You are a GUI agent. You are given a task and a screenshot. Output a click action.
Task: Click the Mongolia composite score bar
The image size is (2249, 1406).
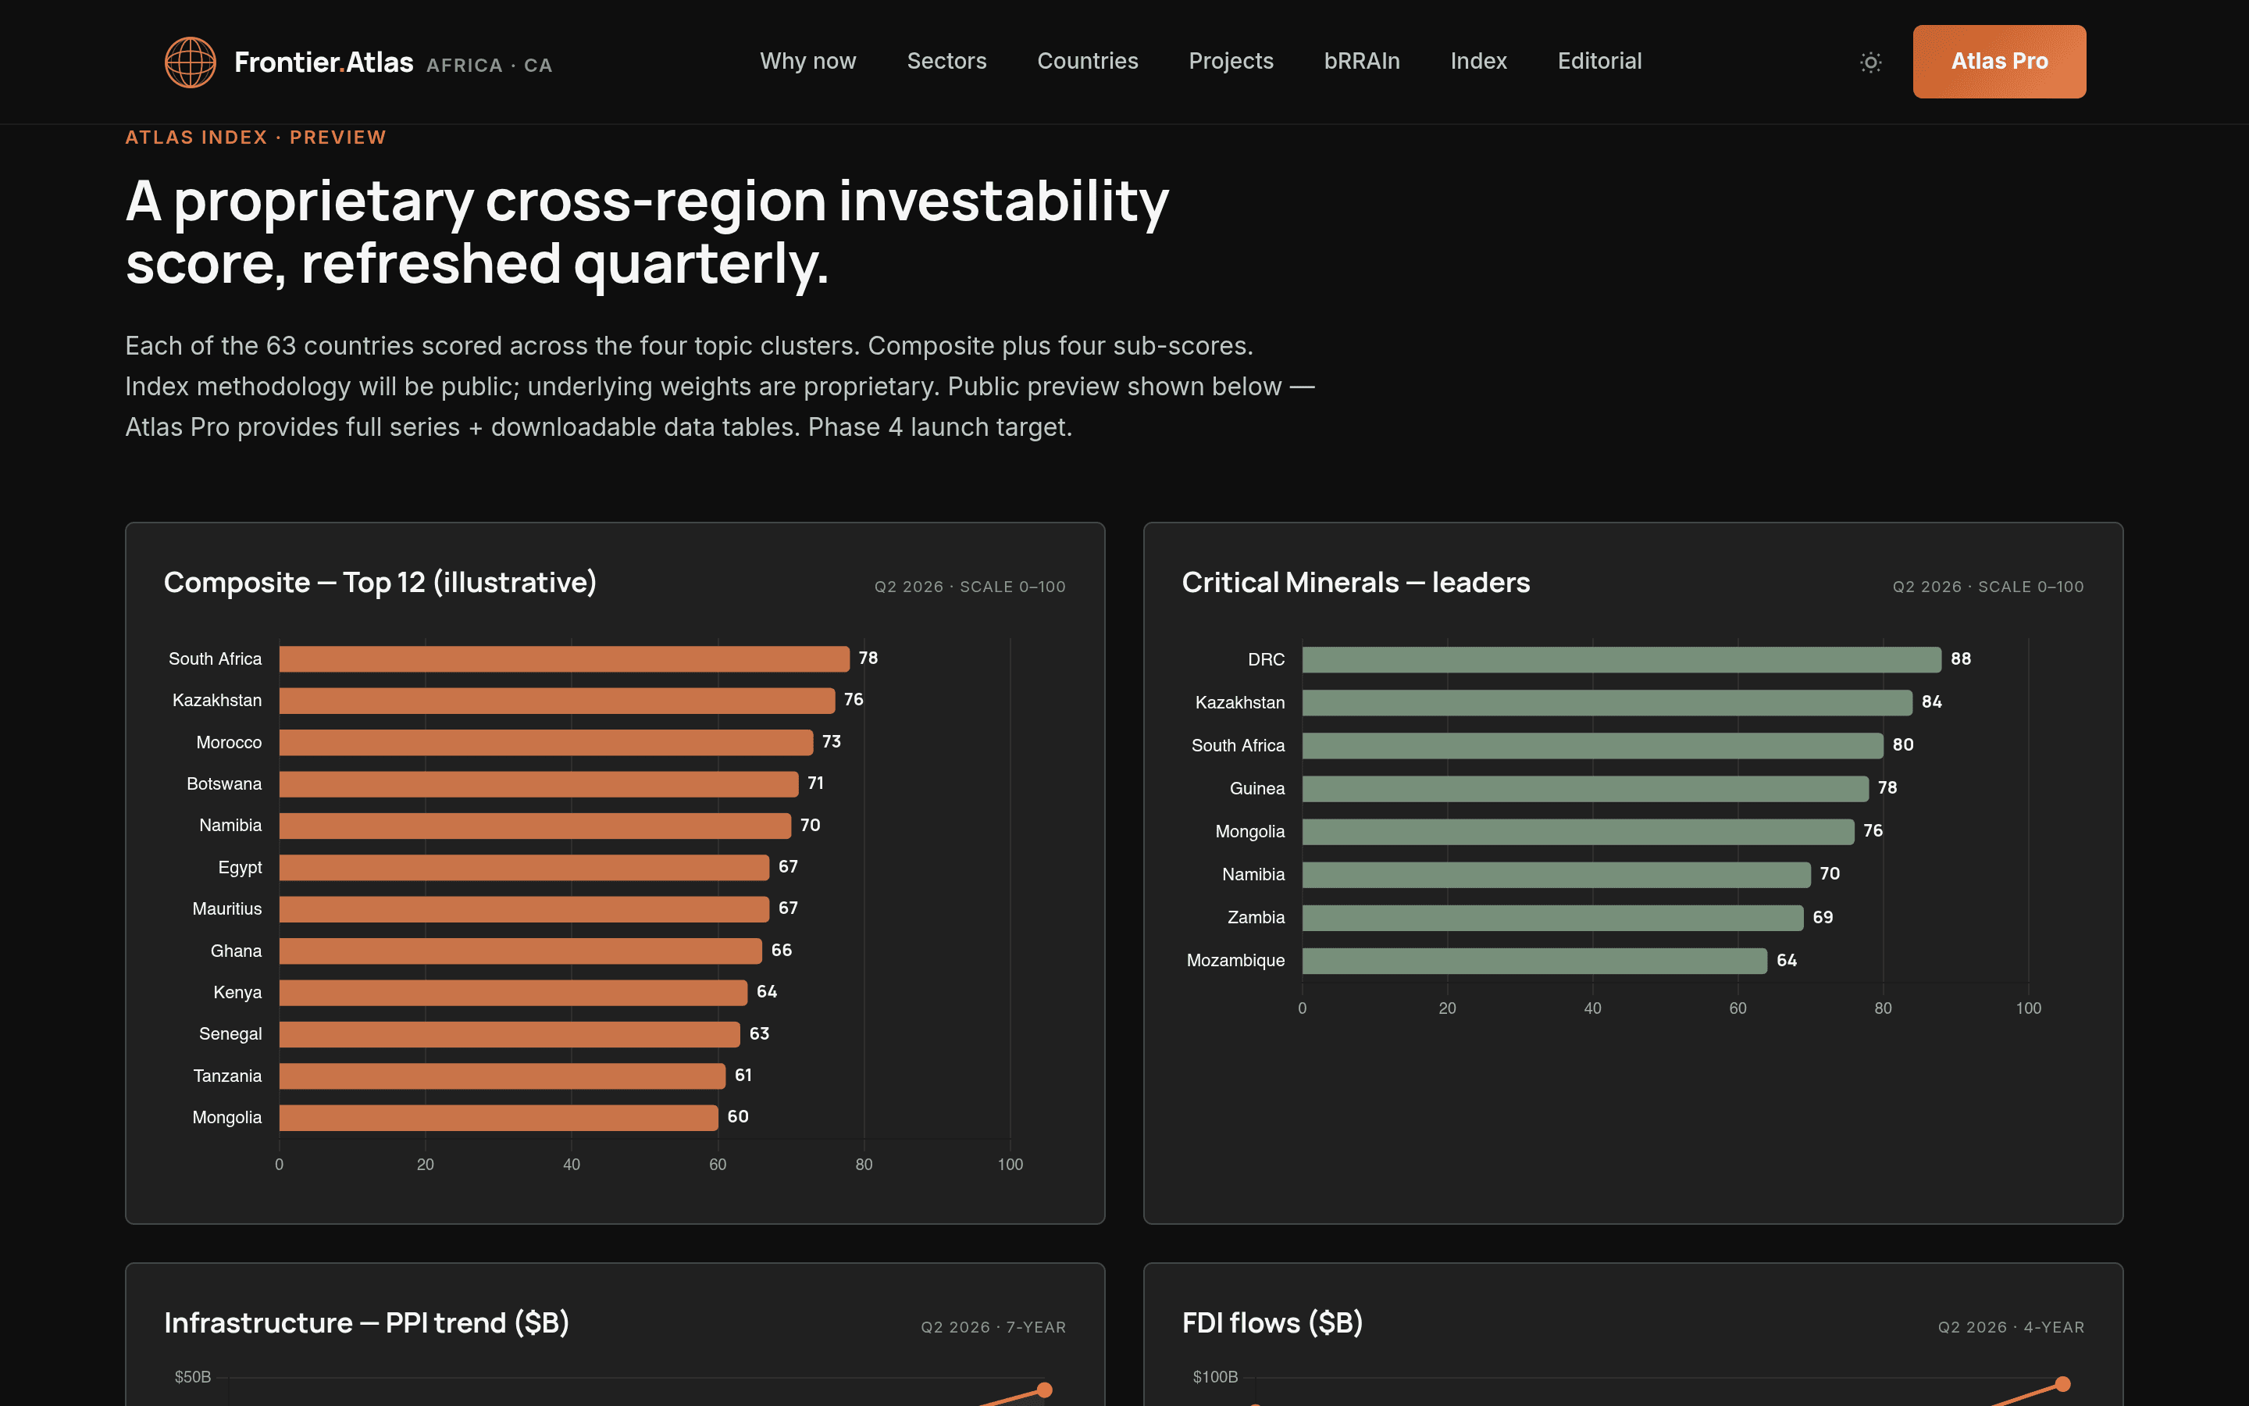point(498,1117)
